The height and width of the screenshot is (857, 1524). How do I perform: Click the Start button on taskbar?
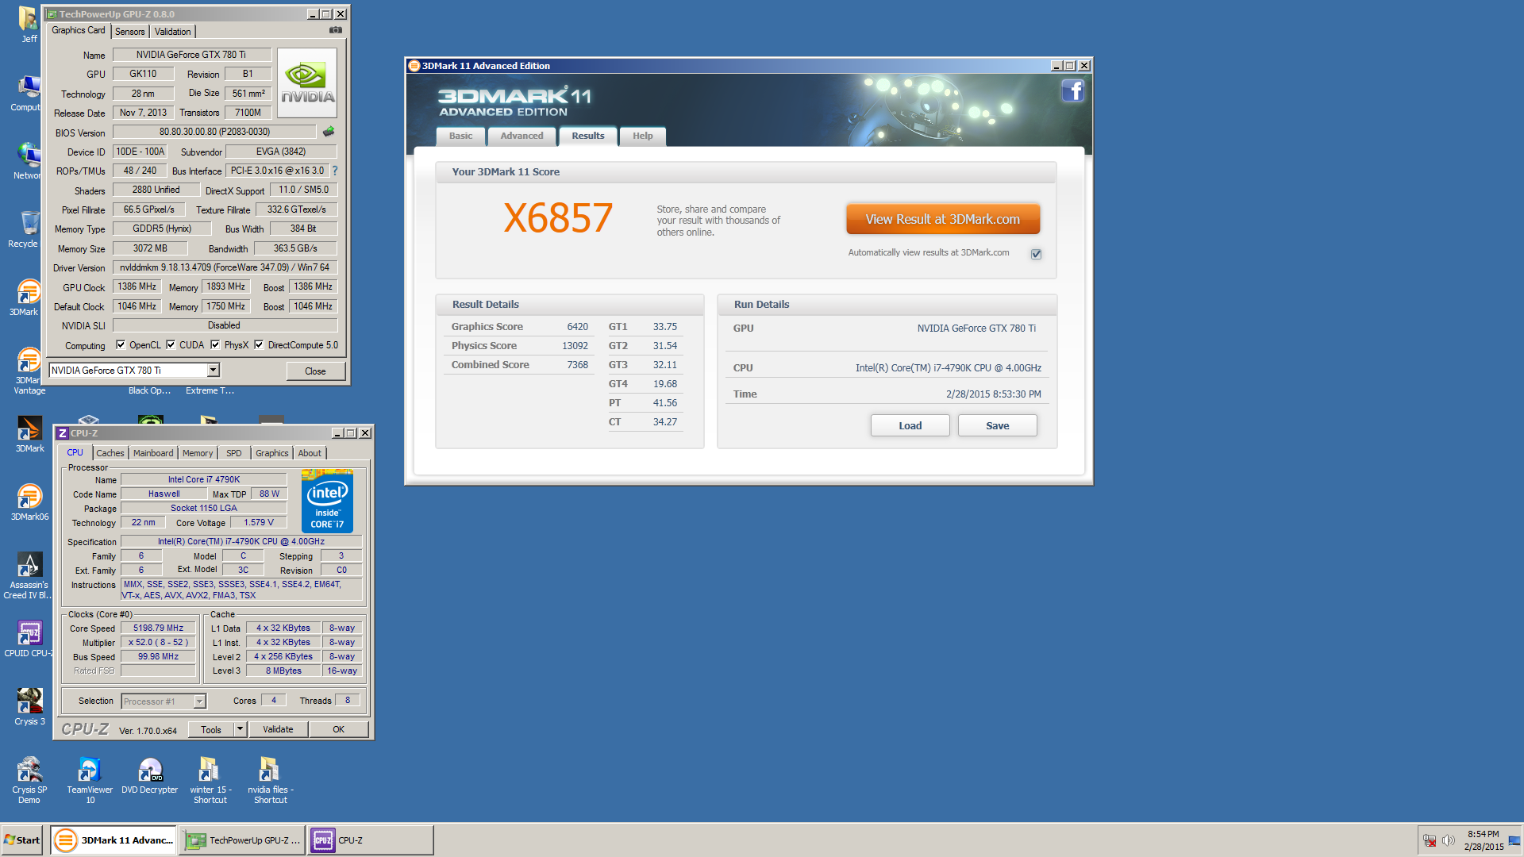click(22, 840)
